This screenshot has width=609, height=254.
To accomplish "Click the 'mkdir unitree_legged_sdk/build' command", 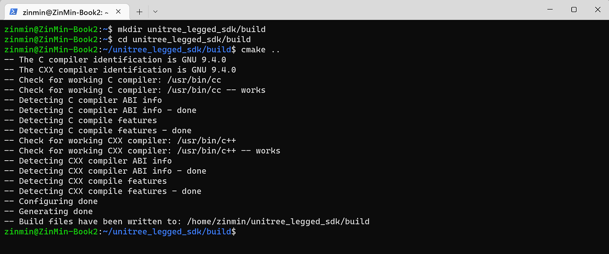I will tap(191, 30).
